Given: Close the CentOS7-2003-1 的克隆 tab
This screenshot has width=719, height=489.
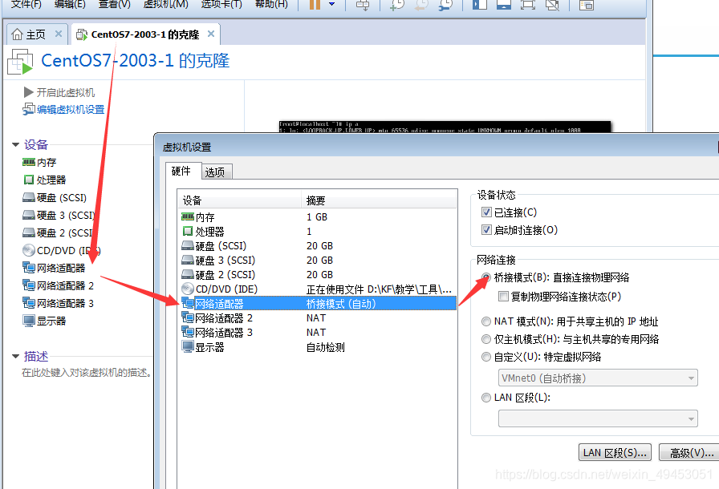Looking at the screenshot, I should [x=211, y=34].
